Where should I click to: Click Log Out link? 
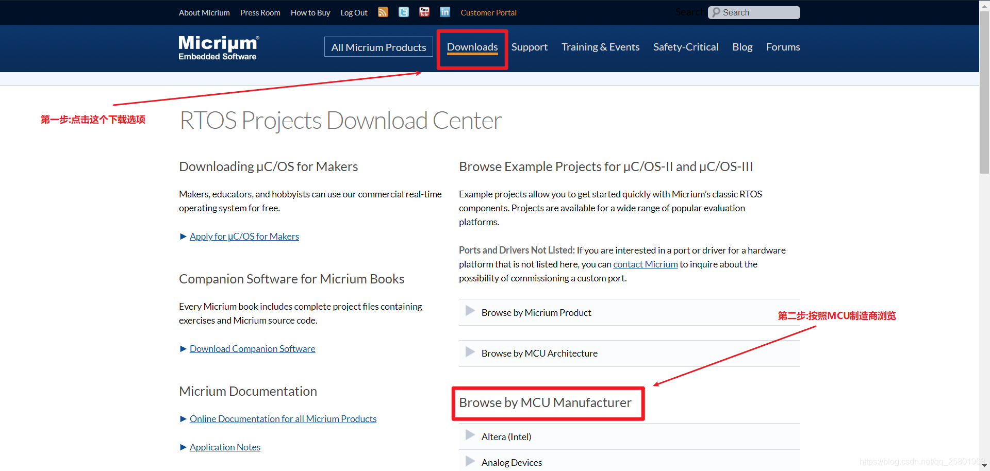(354, 12)
